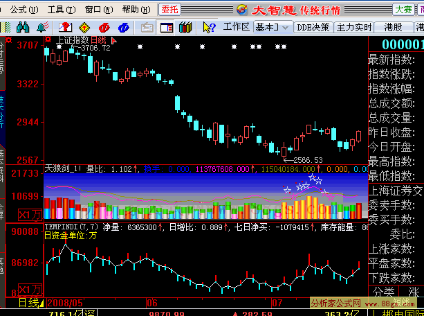This screenshot has height=316, width=424.
Task: Click the 委托 trade button
Action: coord(169,10)
